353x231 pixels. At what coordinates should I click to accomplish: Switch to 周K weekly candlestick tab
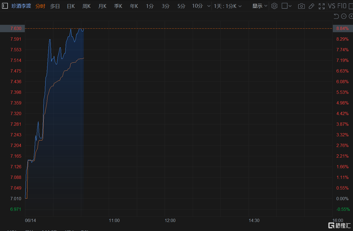point(87,6)
